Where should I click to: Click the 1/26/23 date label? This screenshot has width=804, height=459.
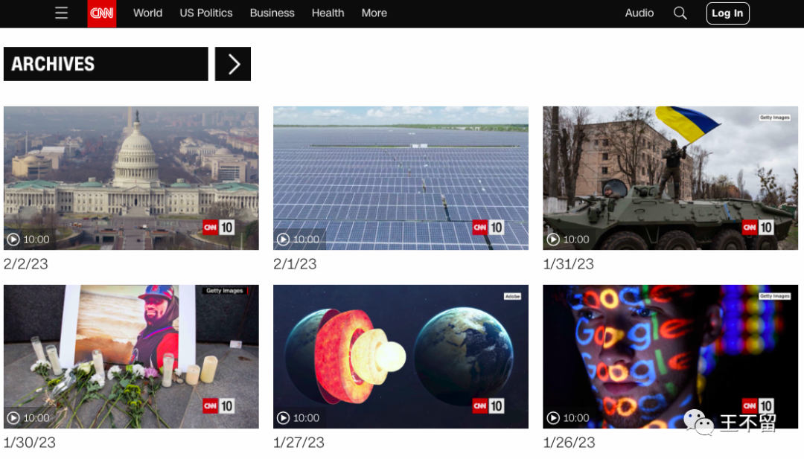tap(569, 443)
